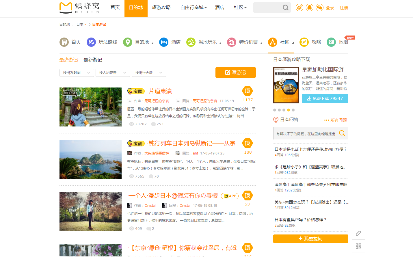Select the first carousel dot indicator
413x257 pixels.
point(275,110)
